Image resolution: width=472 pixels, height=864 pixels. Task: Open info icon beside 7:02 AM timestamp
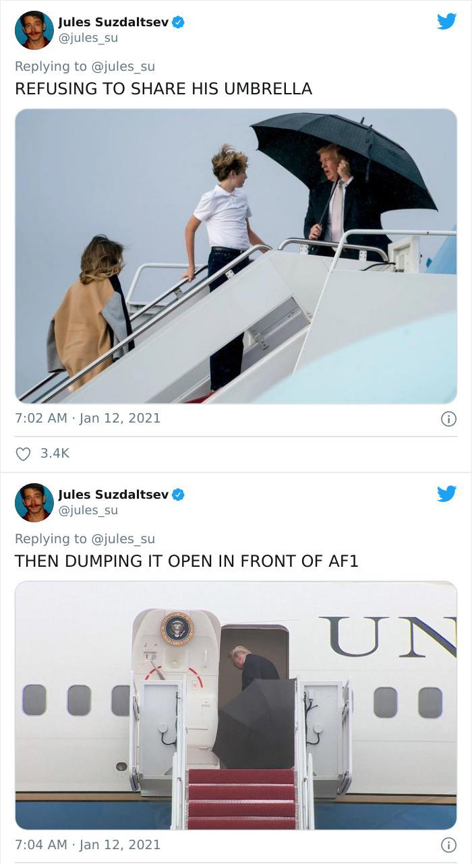pyautogui.click(x=448, y=419)
